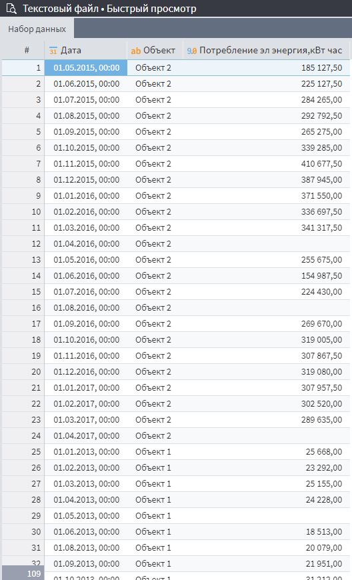
Task: Click the 9.0 numeric-type icon in header
Action: click(191, 51)
